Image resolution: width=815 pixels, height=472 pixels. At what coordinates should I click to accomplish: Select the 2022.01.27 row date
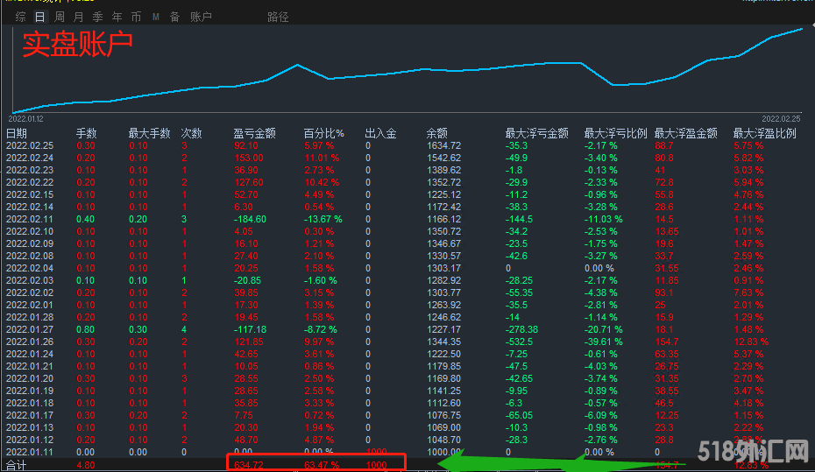[x=29, y=329]
